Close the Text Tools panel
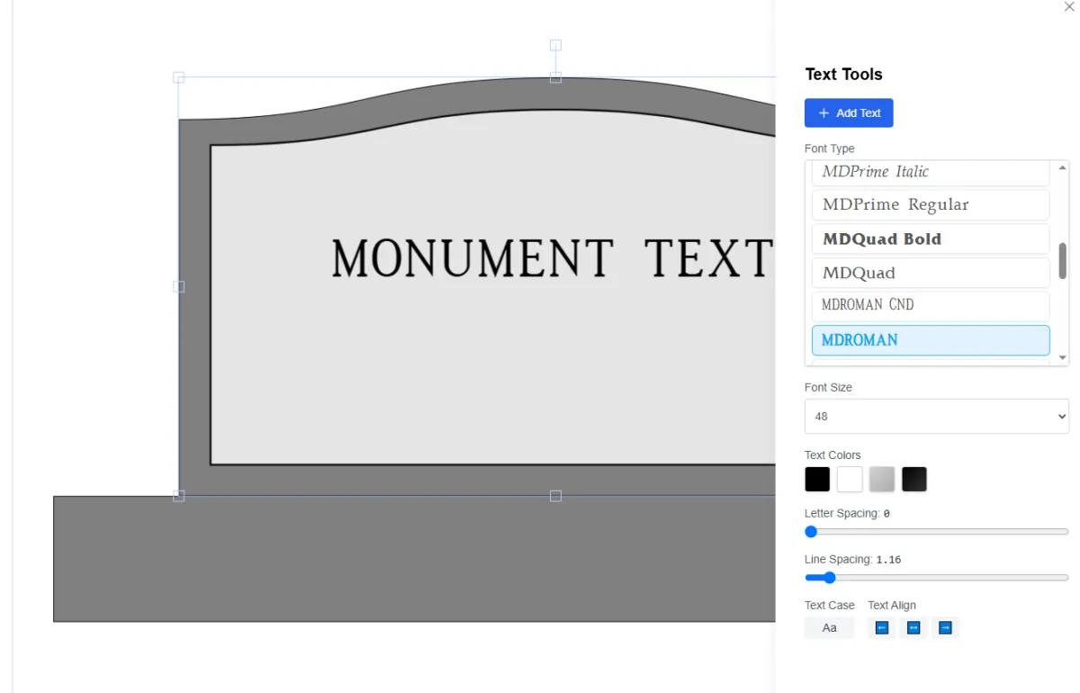The height and width of the screenshot is (693, 1080). tap(1069, 7)
